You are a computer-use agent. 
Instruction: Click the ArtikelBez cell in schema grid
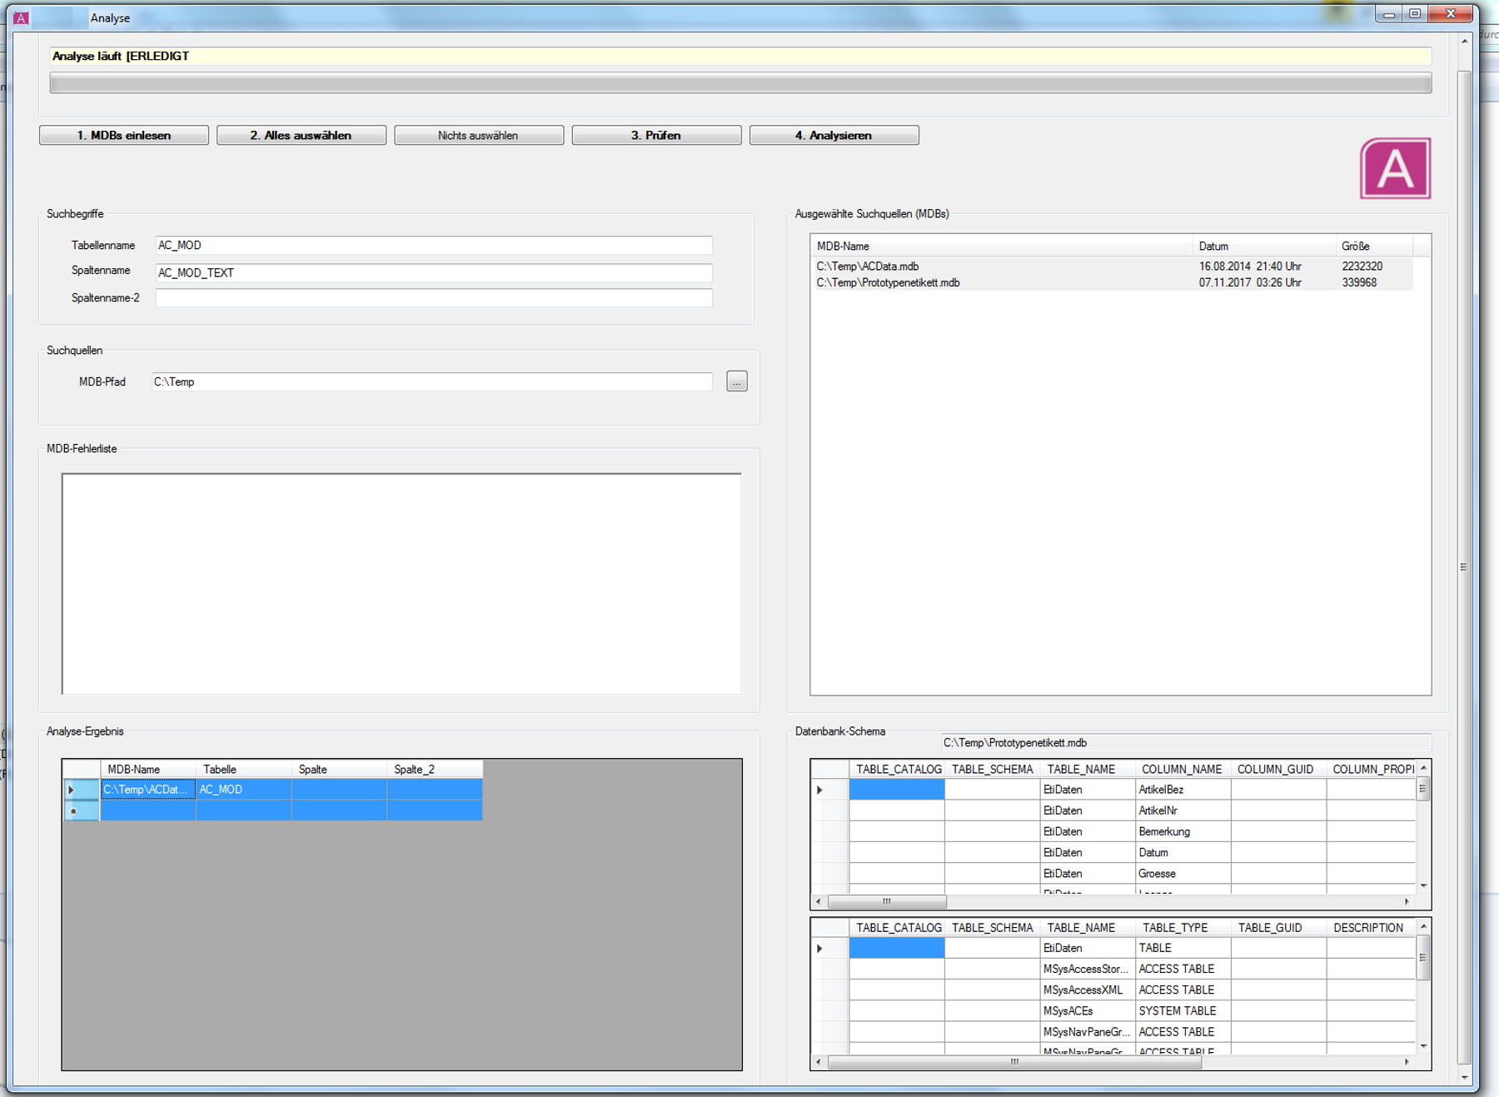[x=1183, y=789]
